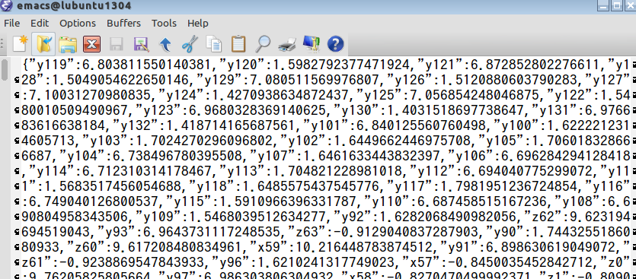
Task: Click the Undo arrow icon
Action: (x=165, y=44)
